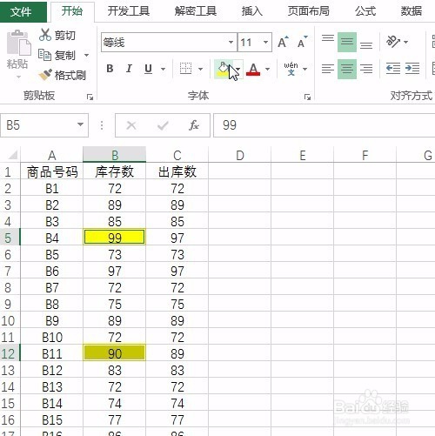435x436 pixels.
Task: Select row 12 header
Action: pos(10,353)
